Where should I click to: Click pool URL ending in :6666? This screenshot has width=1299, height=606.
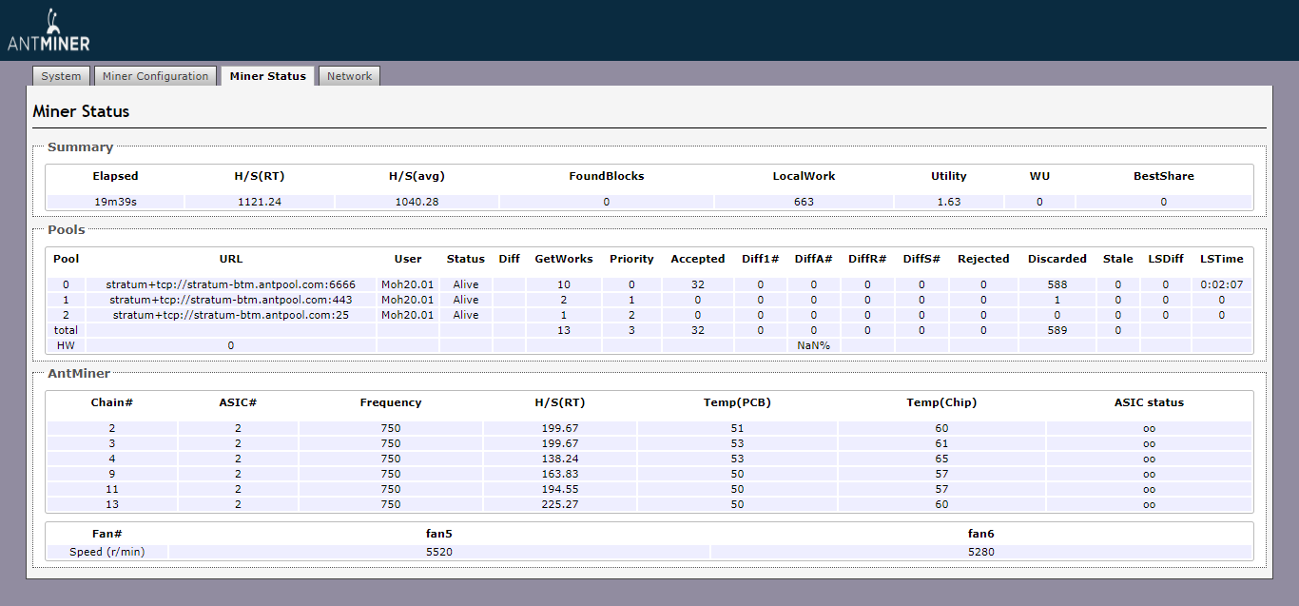(231, 284)
